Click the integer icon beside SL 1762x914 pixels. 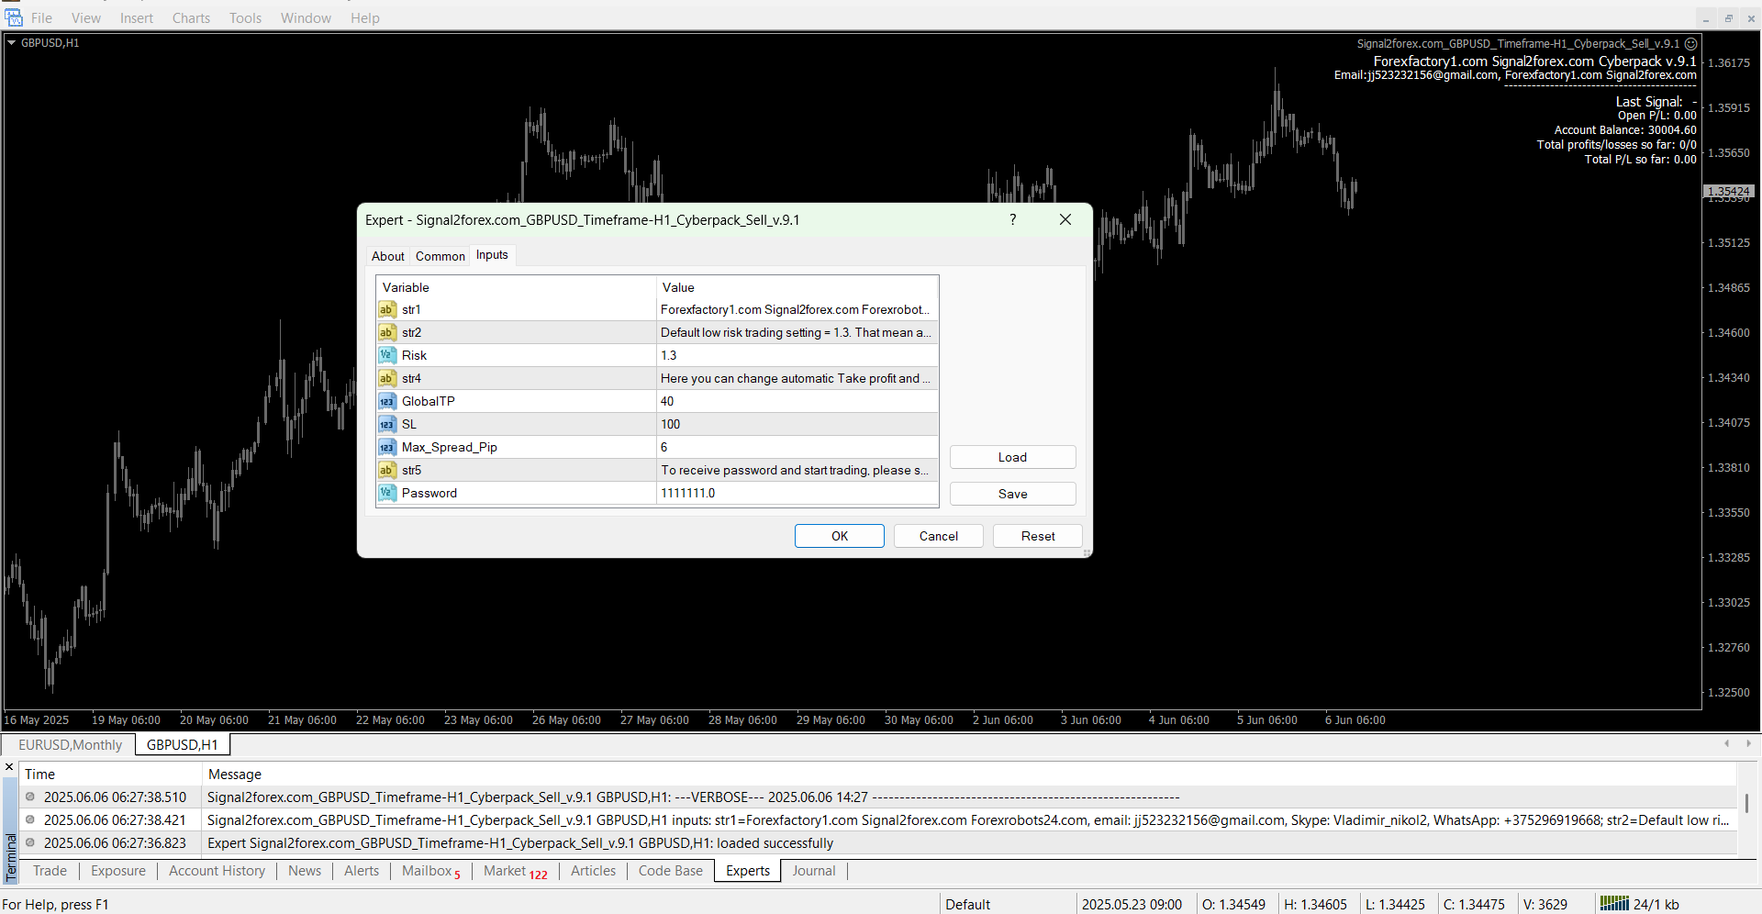coord(387,425)
